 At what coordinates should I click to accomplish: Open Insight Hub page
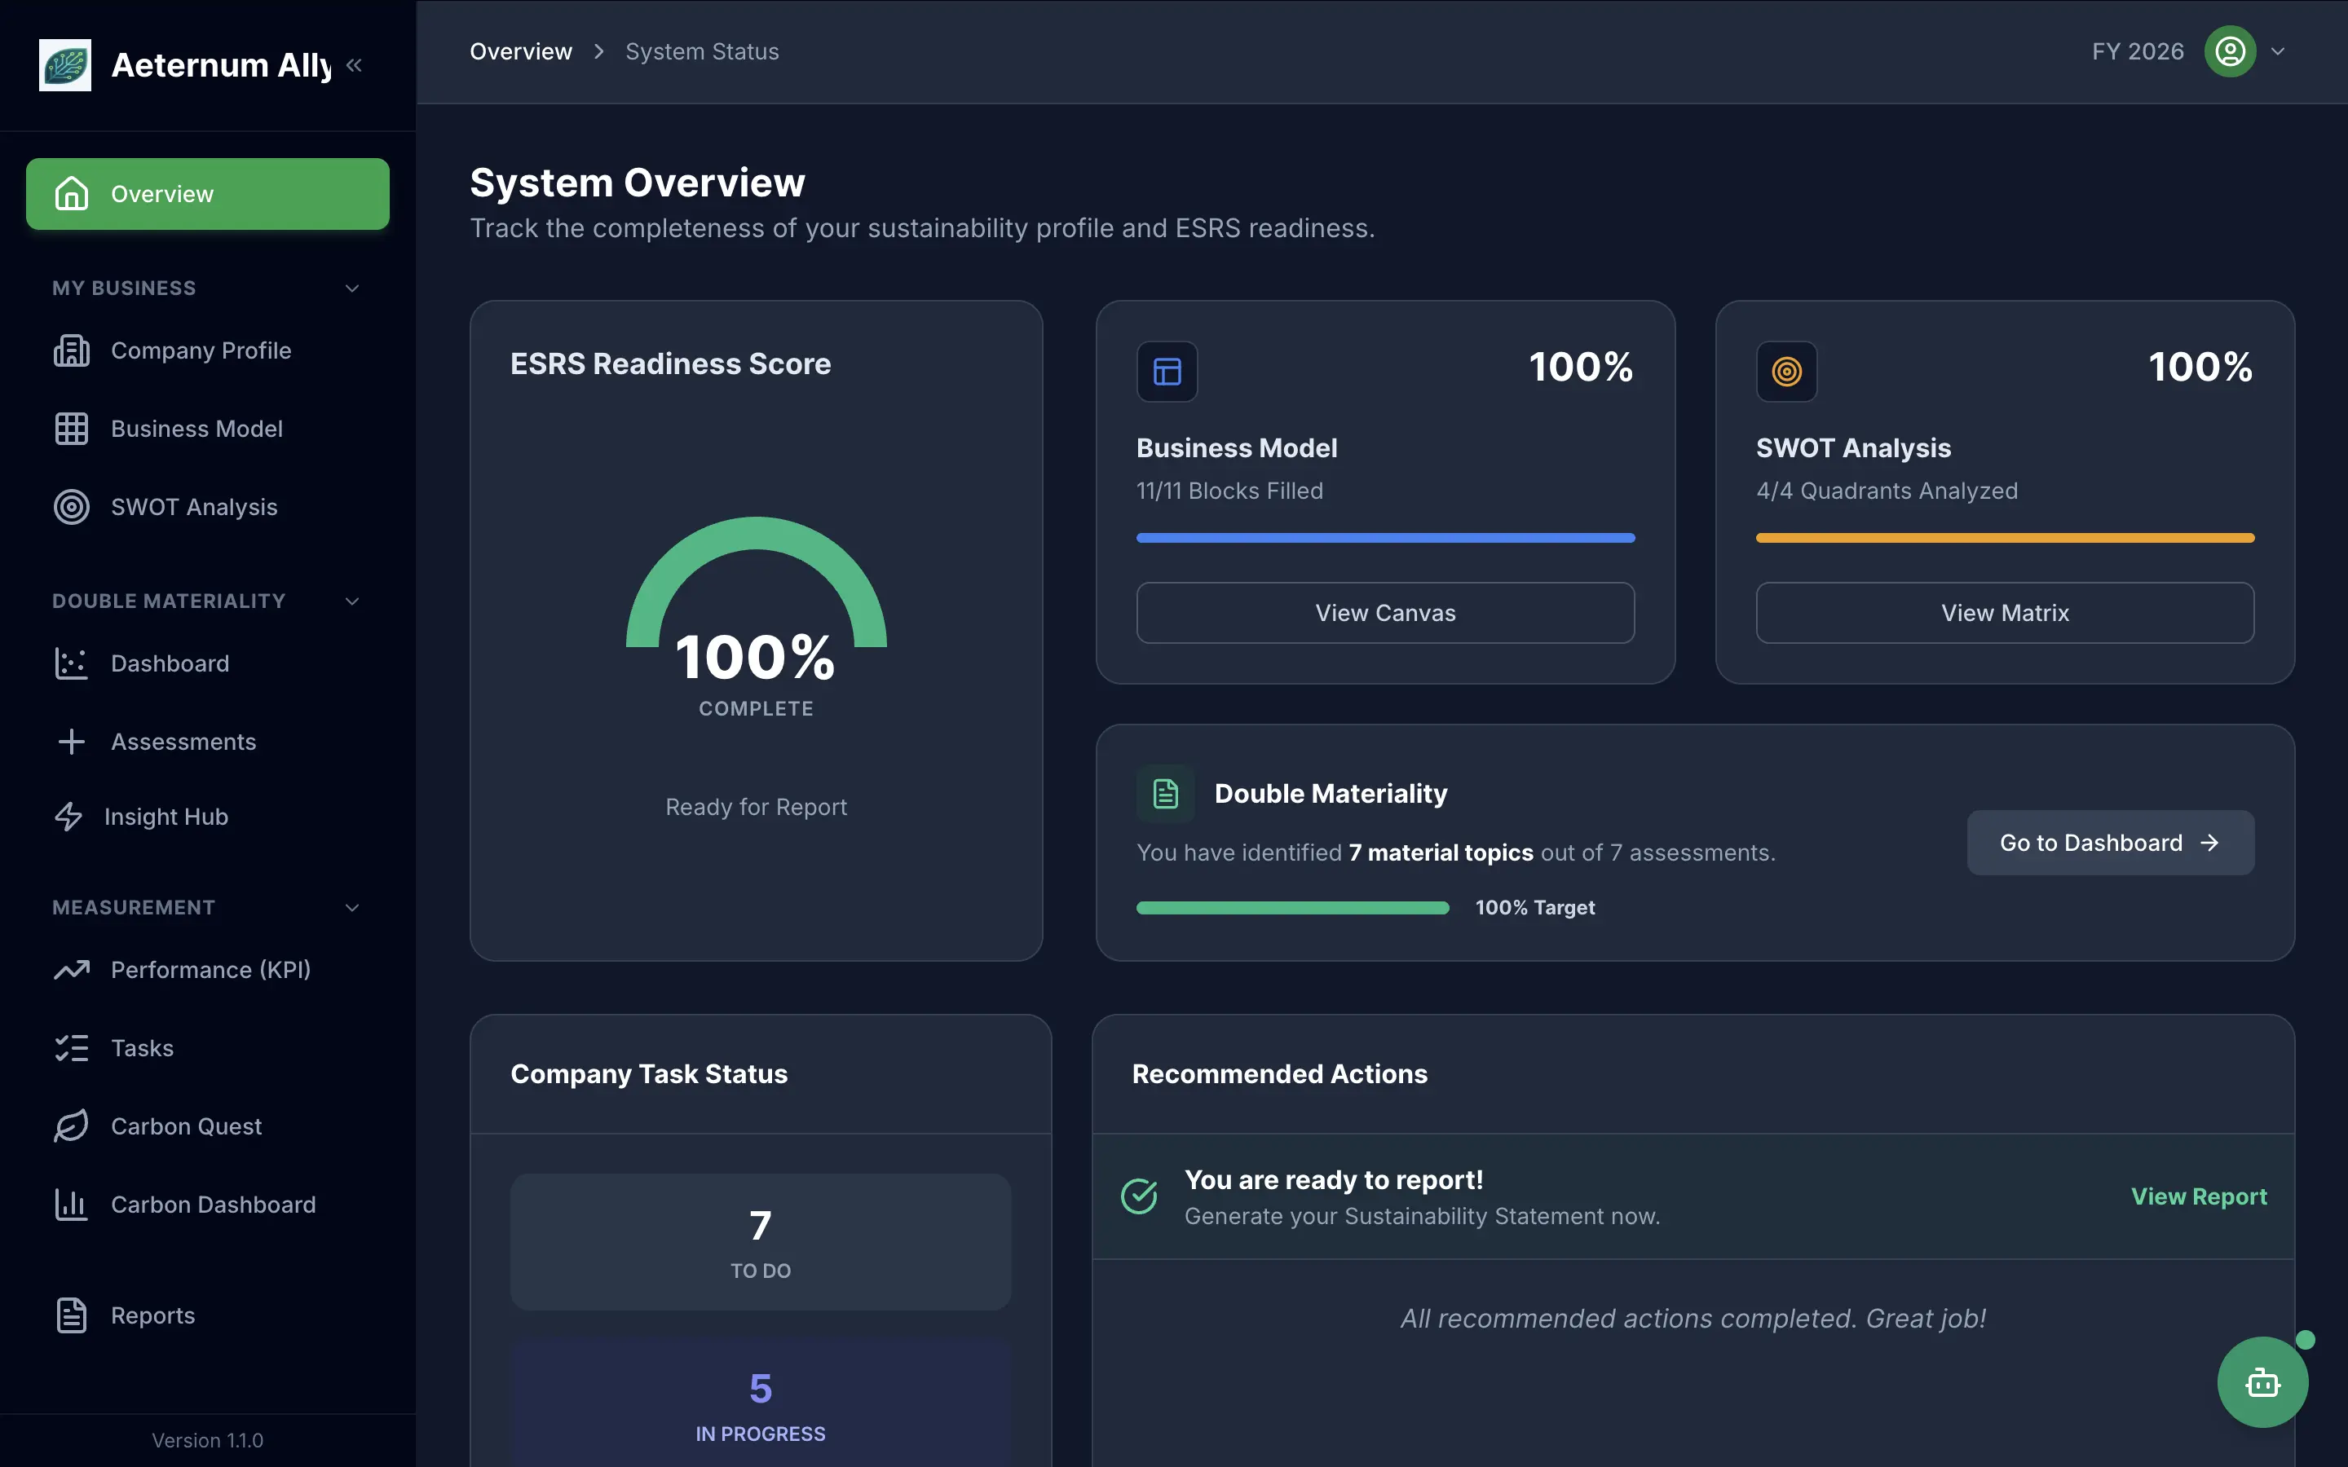pos(208,817)
